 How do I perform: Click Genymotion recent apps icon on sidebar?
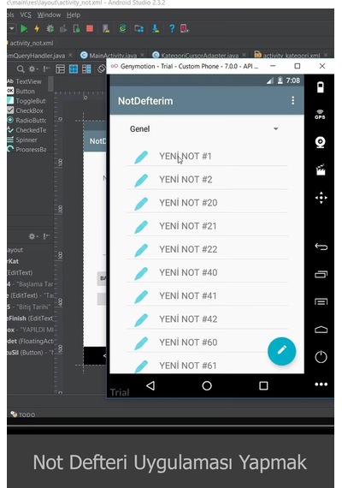point(321,274)
